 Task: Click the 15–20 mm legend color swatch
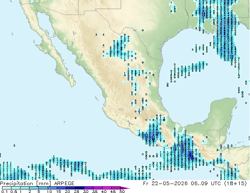[61, 188]
